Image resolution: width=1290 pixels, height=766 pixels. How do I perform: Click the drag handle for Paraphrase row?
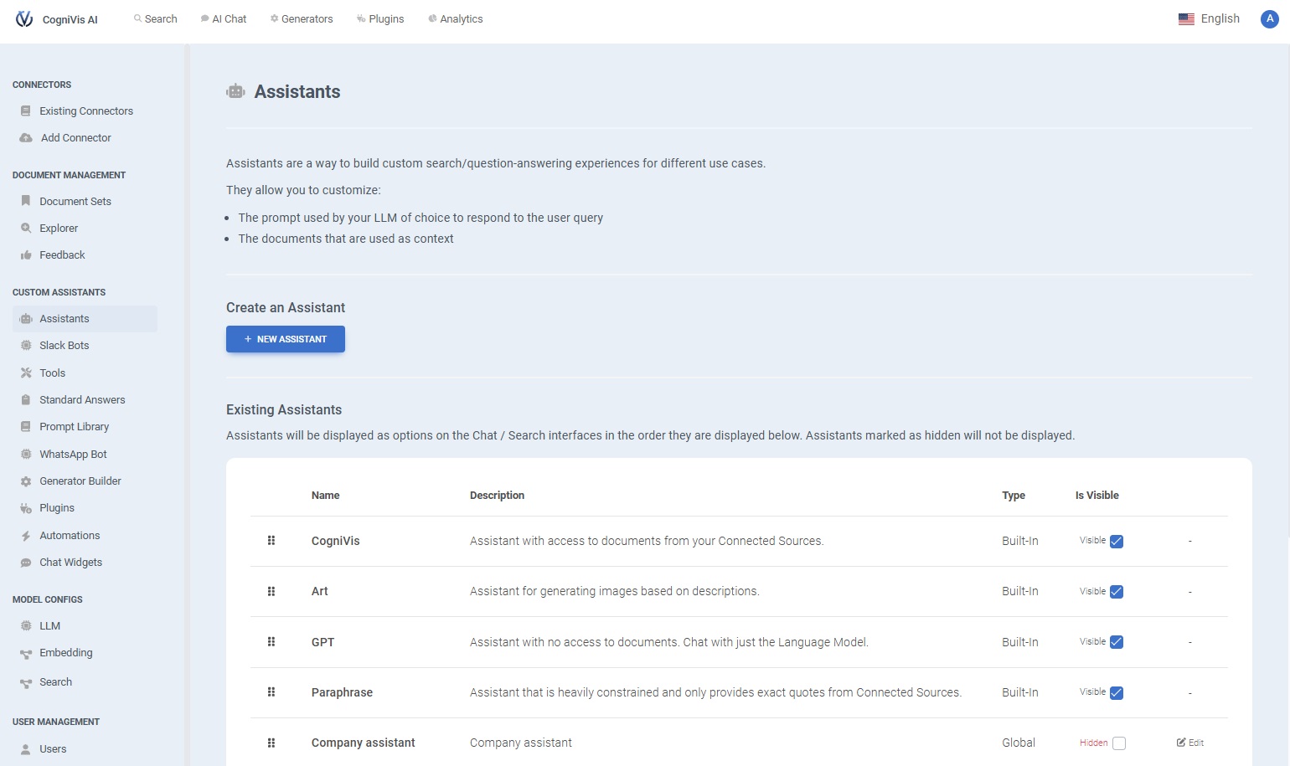(271, 692)
